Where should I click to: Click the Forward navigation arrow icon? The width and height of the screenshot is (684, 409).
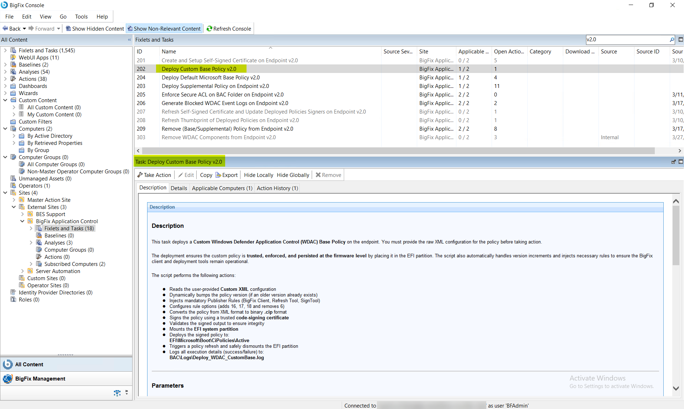32,28
